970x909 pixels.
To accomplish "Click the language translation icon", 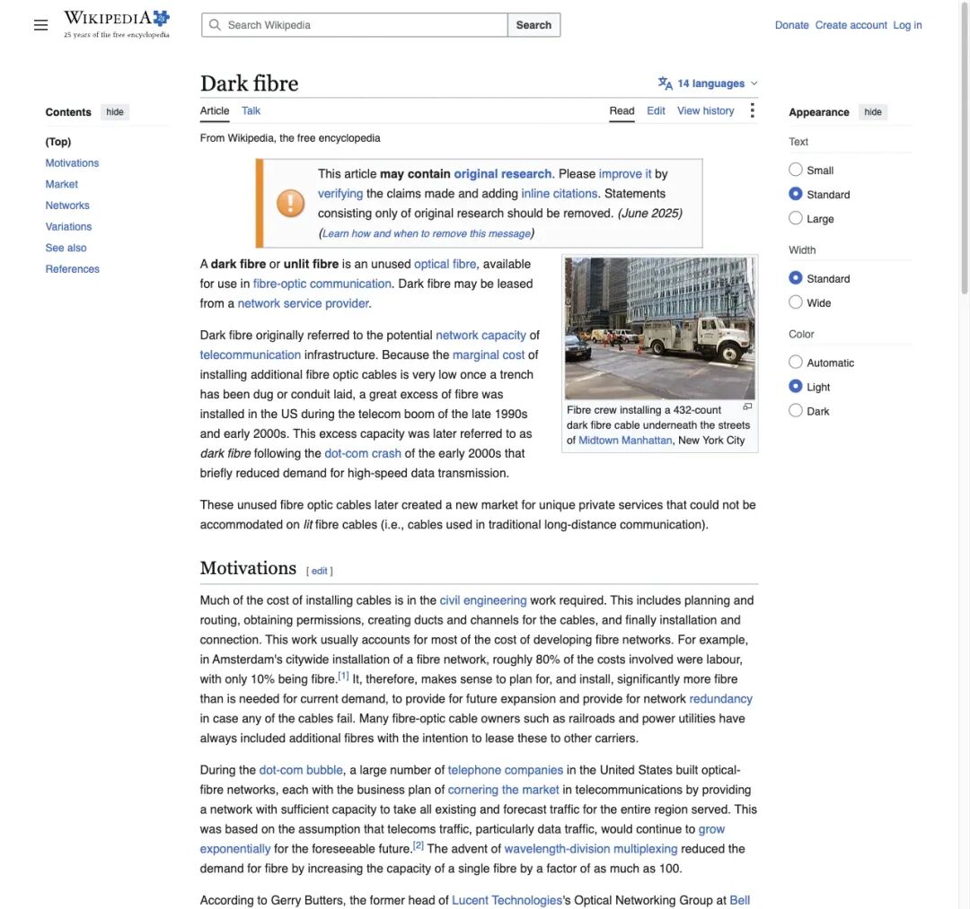I will click(x=665, y=83).
